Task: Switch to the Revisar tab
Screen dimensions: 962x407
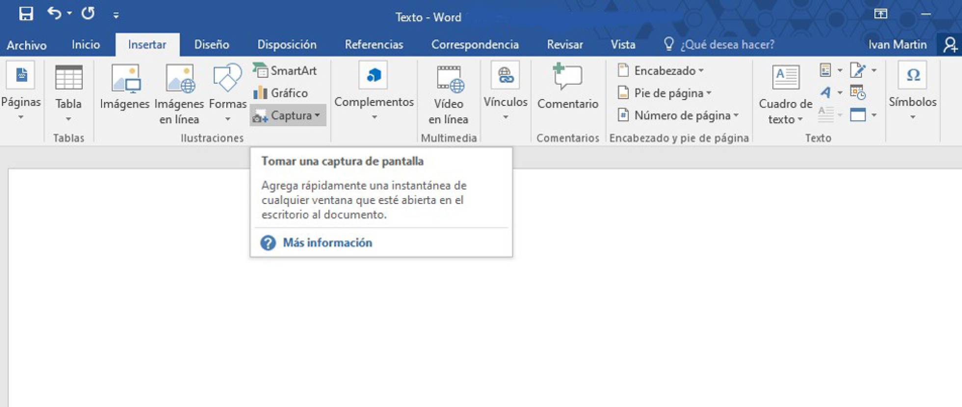Action: point(565,45)
